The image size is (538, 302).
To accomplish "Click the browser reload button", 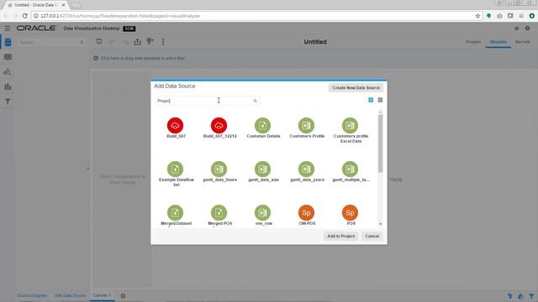I will click(24, 16).
